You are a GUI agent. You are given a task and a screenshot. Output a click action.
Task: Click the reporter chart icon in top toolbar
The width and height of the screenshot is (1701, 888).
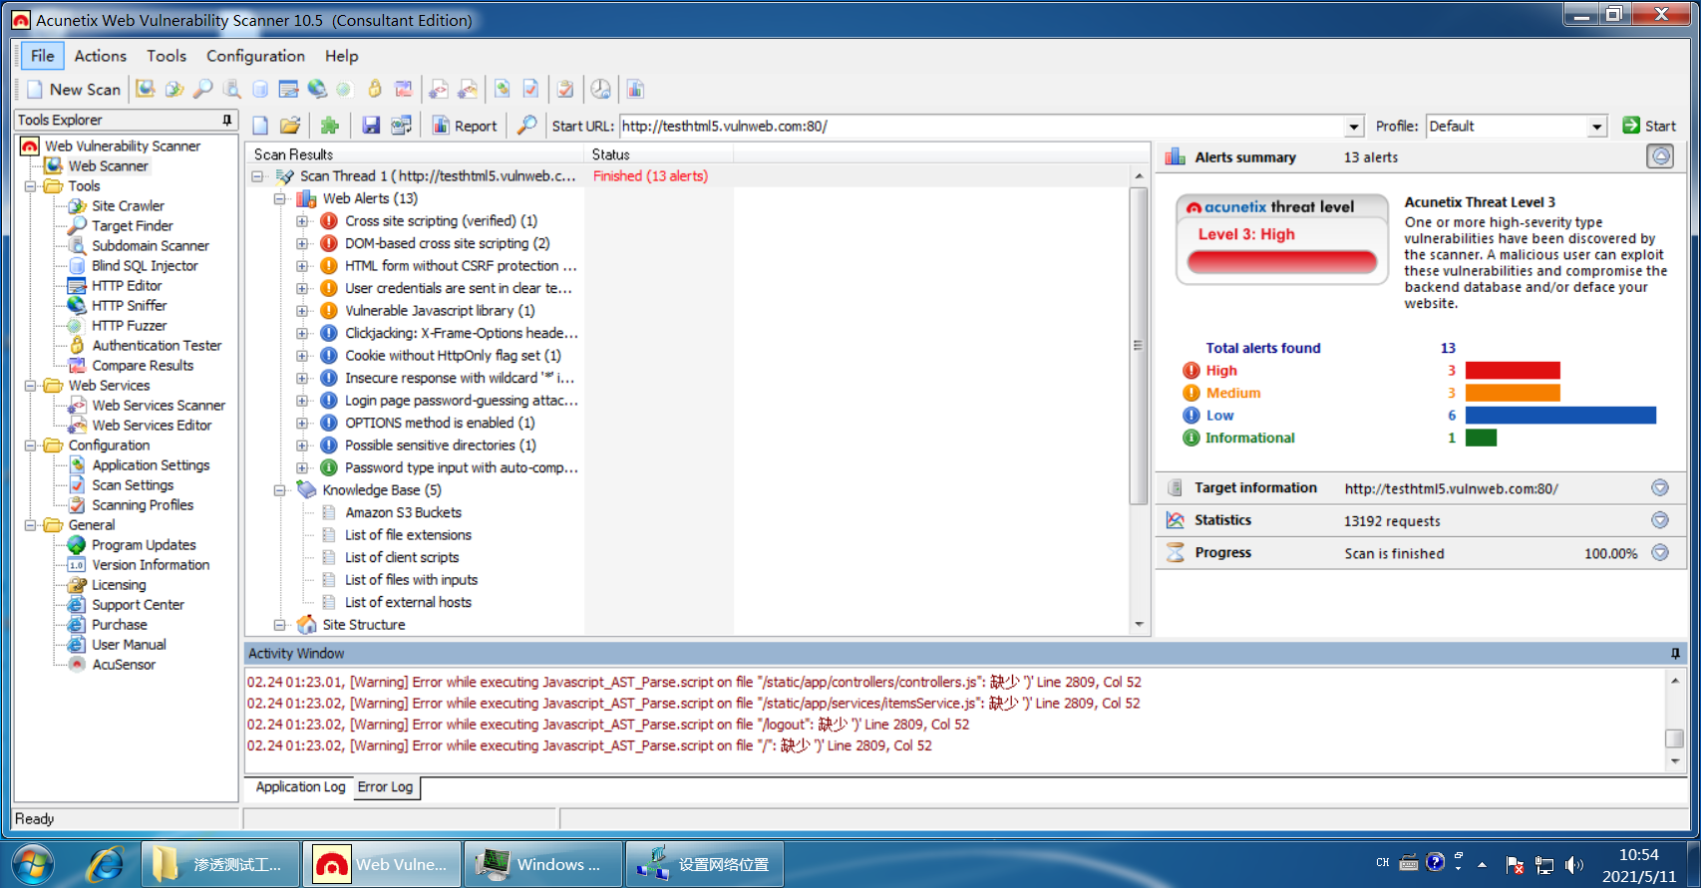tap(635, 90)
